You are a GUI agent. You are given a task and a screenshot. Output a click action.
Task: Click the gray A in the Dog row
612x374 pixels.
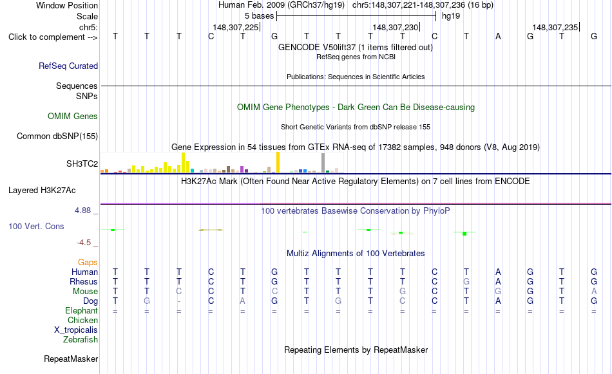click(243, 301)
